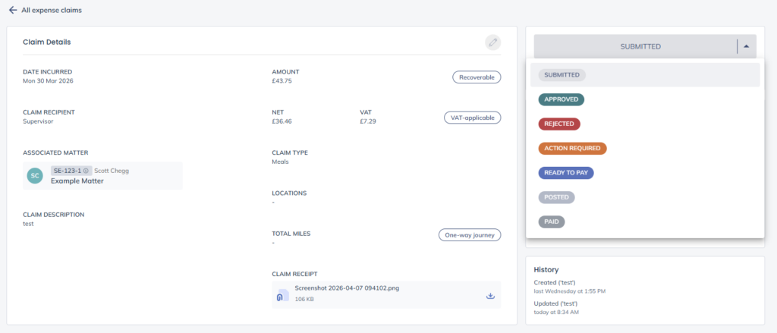Collapse the status dropdown using the arrow

tap(746, 46)
